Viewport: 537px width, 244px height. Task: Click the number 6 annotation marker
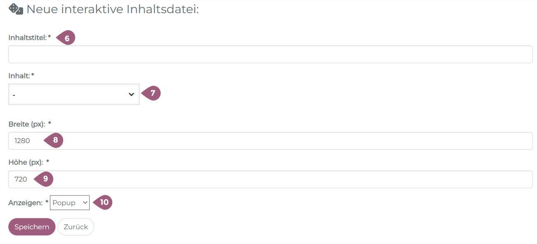point(66,38)
